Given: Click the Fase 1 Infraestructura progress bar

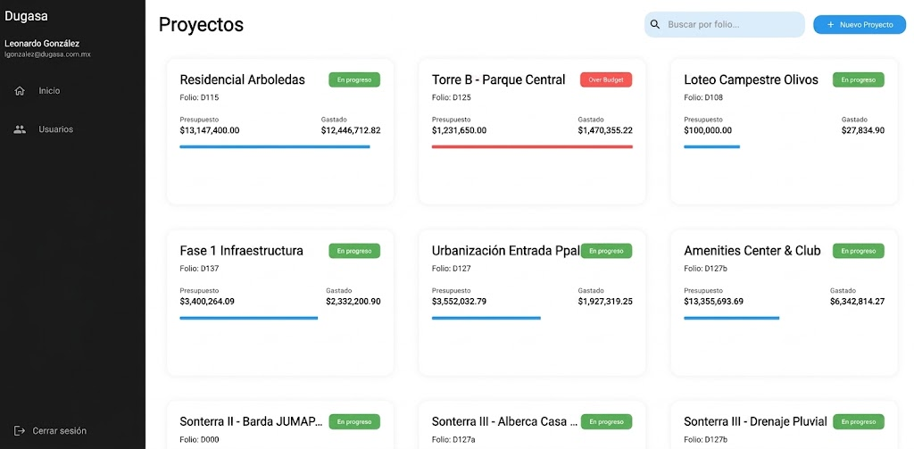Looking at the screenshot, I should click(248, 318).
